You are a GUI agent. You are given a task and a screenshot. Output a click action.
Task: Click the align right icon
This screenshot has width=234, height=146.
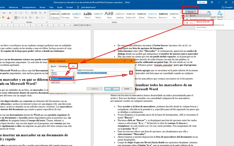coord(23,18)
